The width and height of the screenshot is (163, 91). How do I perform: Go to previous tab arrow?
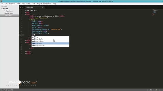20,7
